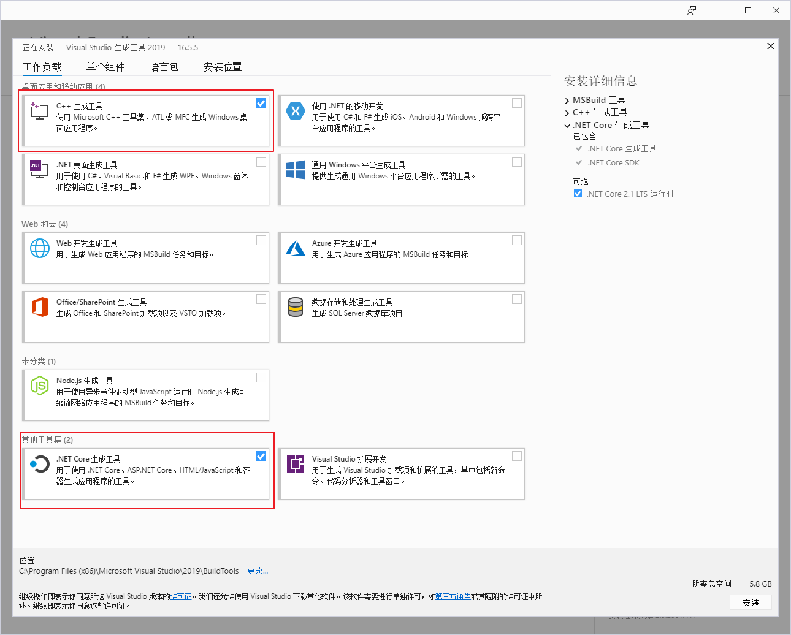Enable the 数据存储和处理生成工具 workload

(516, 298)
